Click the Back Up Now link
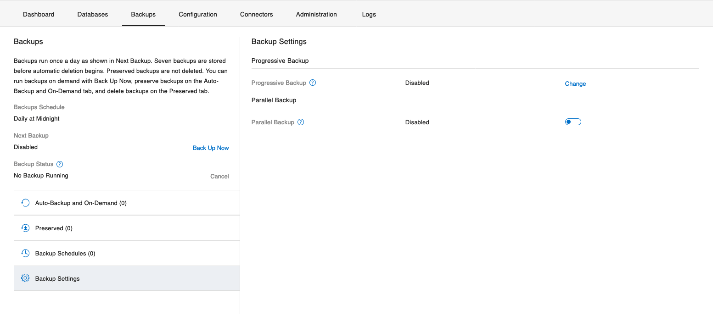The width and height of the screenshot is (713, 316). pyautogui.click(x=211, y=148)
